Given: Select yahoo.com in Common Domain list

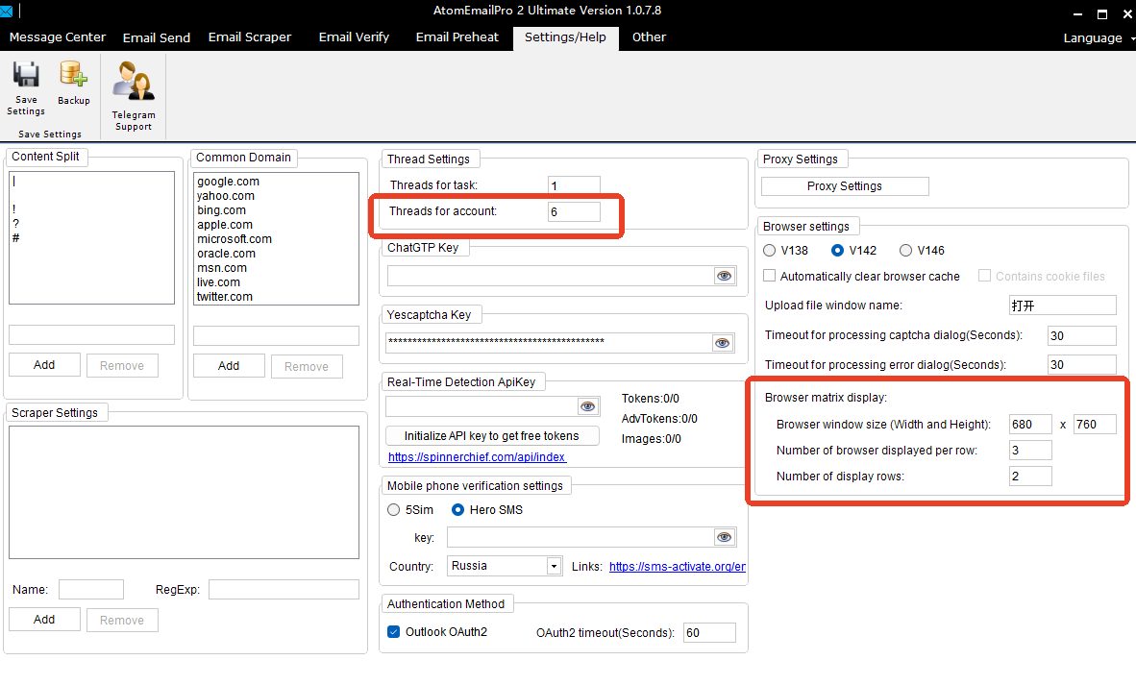Looking at the screenshot, I should click(x=226, y=195).
